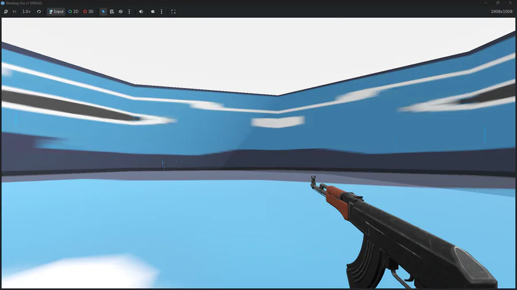Click the list select mode icon
Screen dimensions: 517x290
coord(112,11)
